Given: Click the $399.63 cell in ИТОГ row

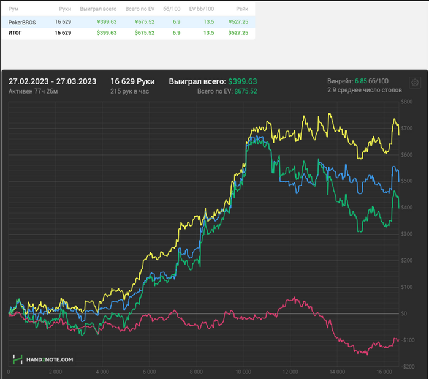Looking at the screenshot, I should (107, 33).
